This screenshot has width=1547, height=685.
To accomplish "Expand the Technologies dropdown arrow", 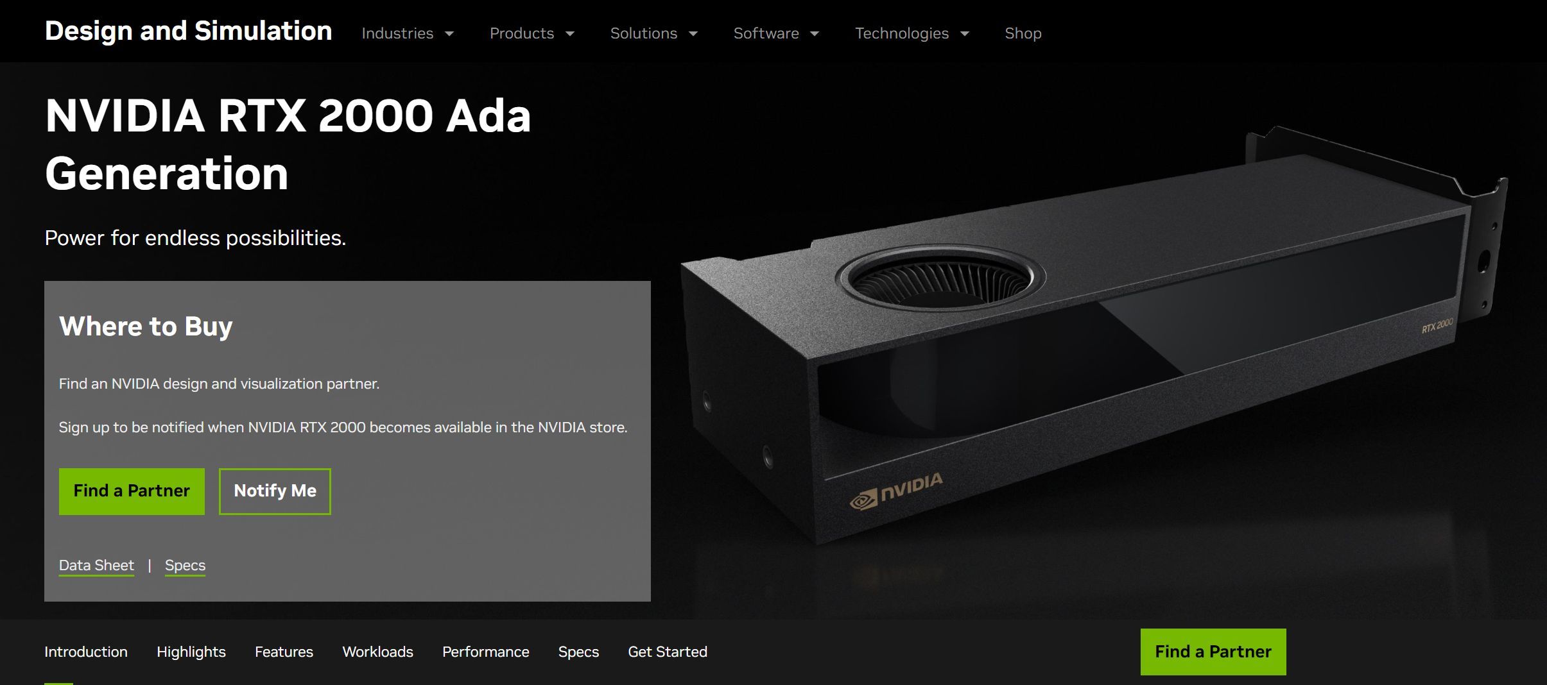I will [x=965, y=34].
